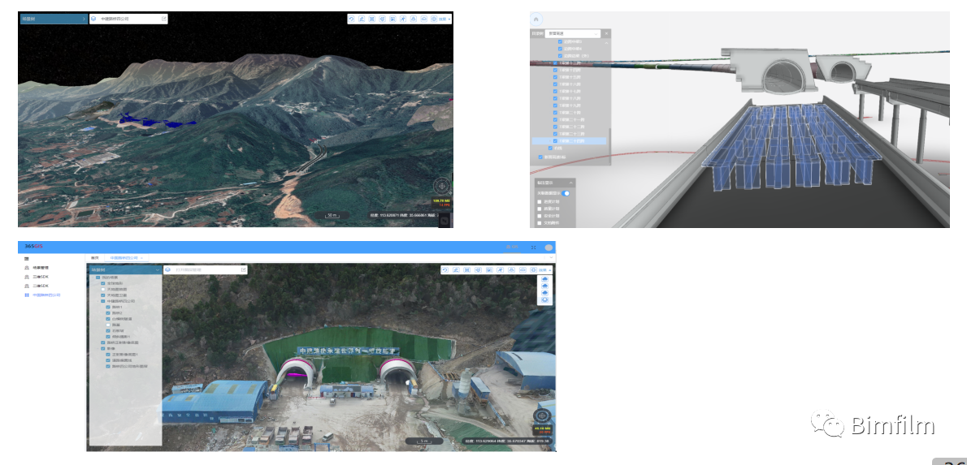Close the 效果 dropdown in 365GIS toolbar
Image resolution: width=967 pixels, height=465 pixels.
pyautogui.click(x=546, y=269)
